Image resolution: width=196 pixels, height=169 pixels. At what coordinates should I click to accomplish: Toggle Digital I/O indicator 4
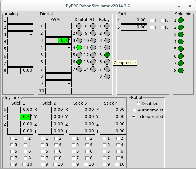79,48
